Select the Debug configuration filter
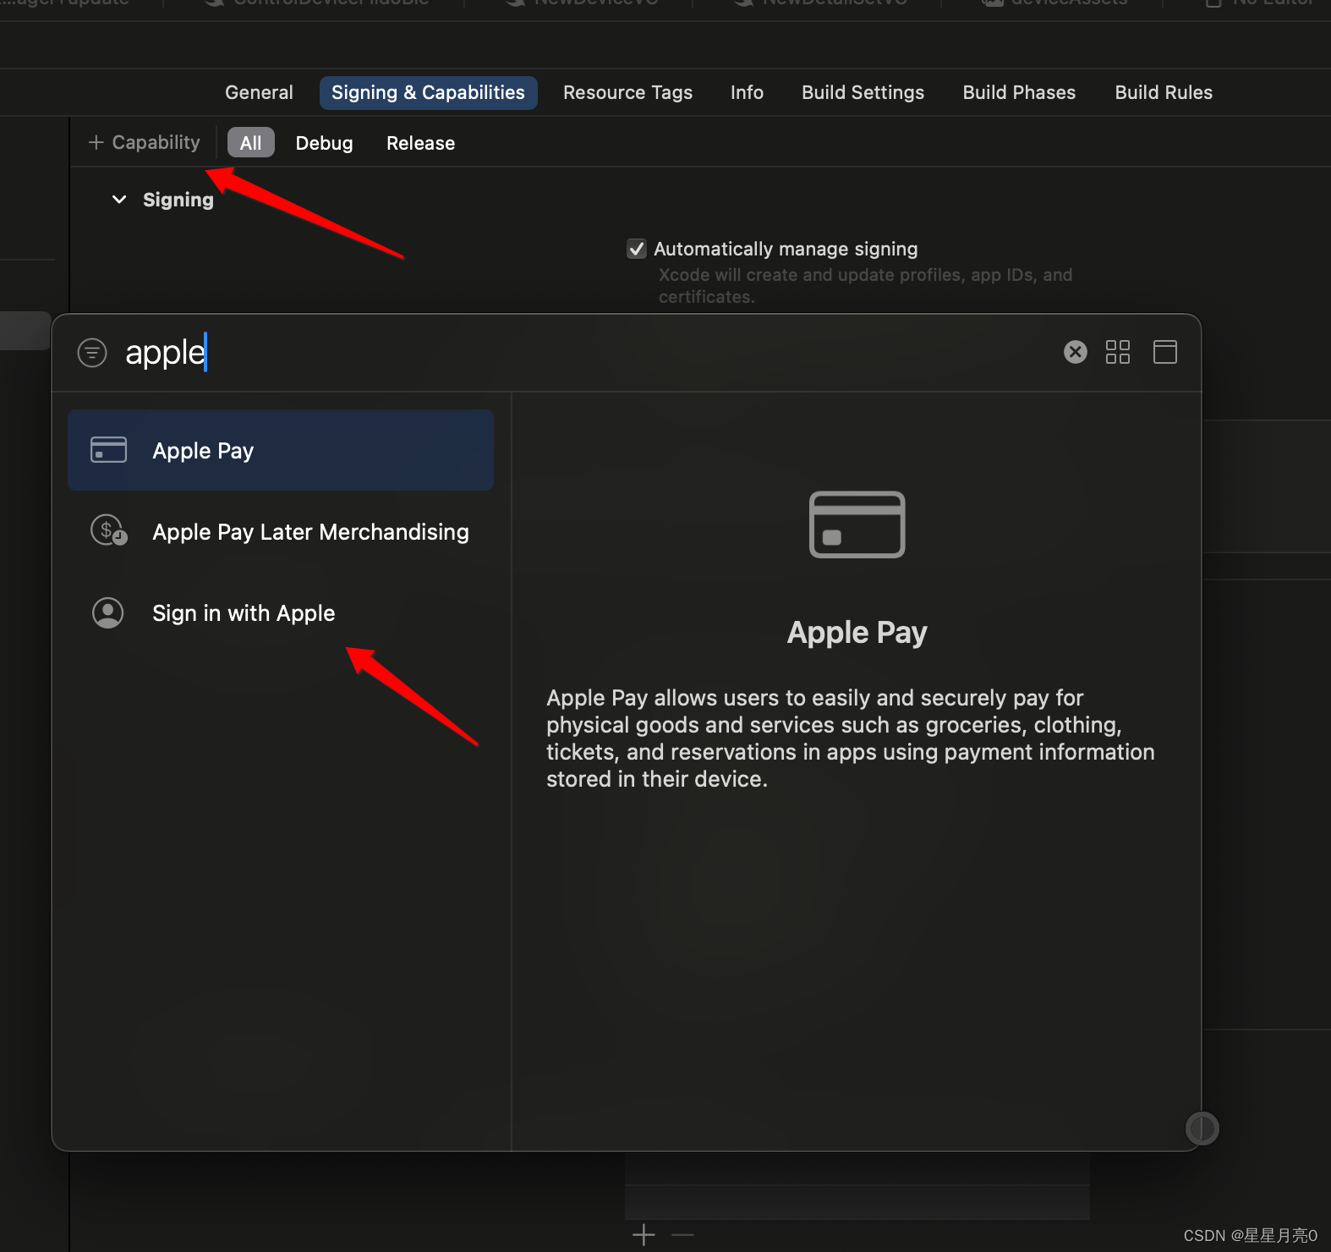 324,143
